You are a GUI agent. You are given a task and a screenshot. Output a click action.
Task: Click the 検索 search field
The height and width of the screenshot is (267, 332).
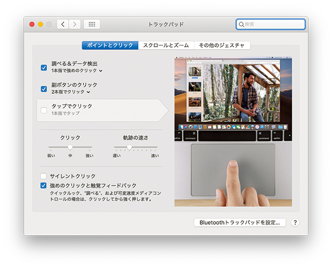pos(273,25)
